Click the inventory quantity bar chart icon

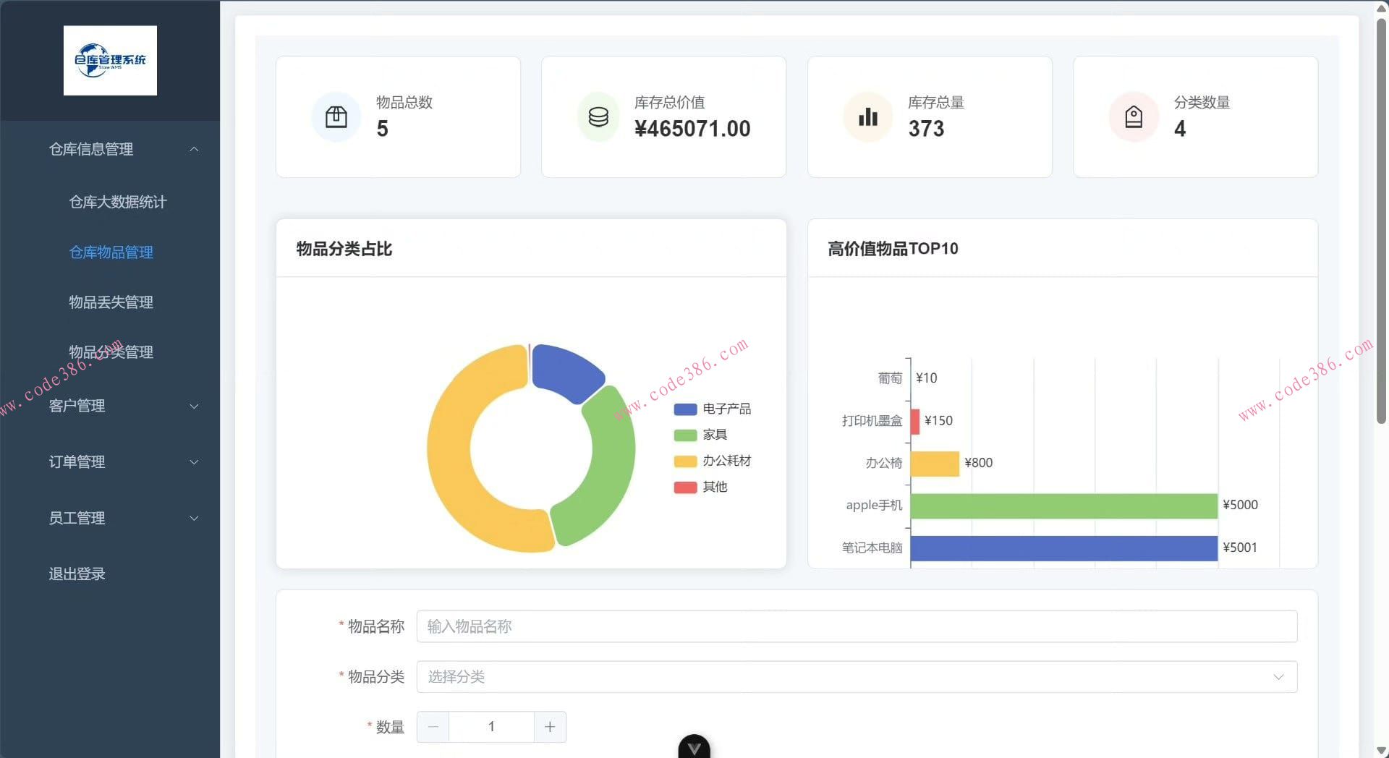pos(867,117)
